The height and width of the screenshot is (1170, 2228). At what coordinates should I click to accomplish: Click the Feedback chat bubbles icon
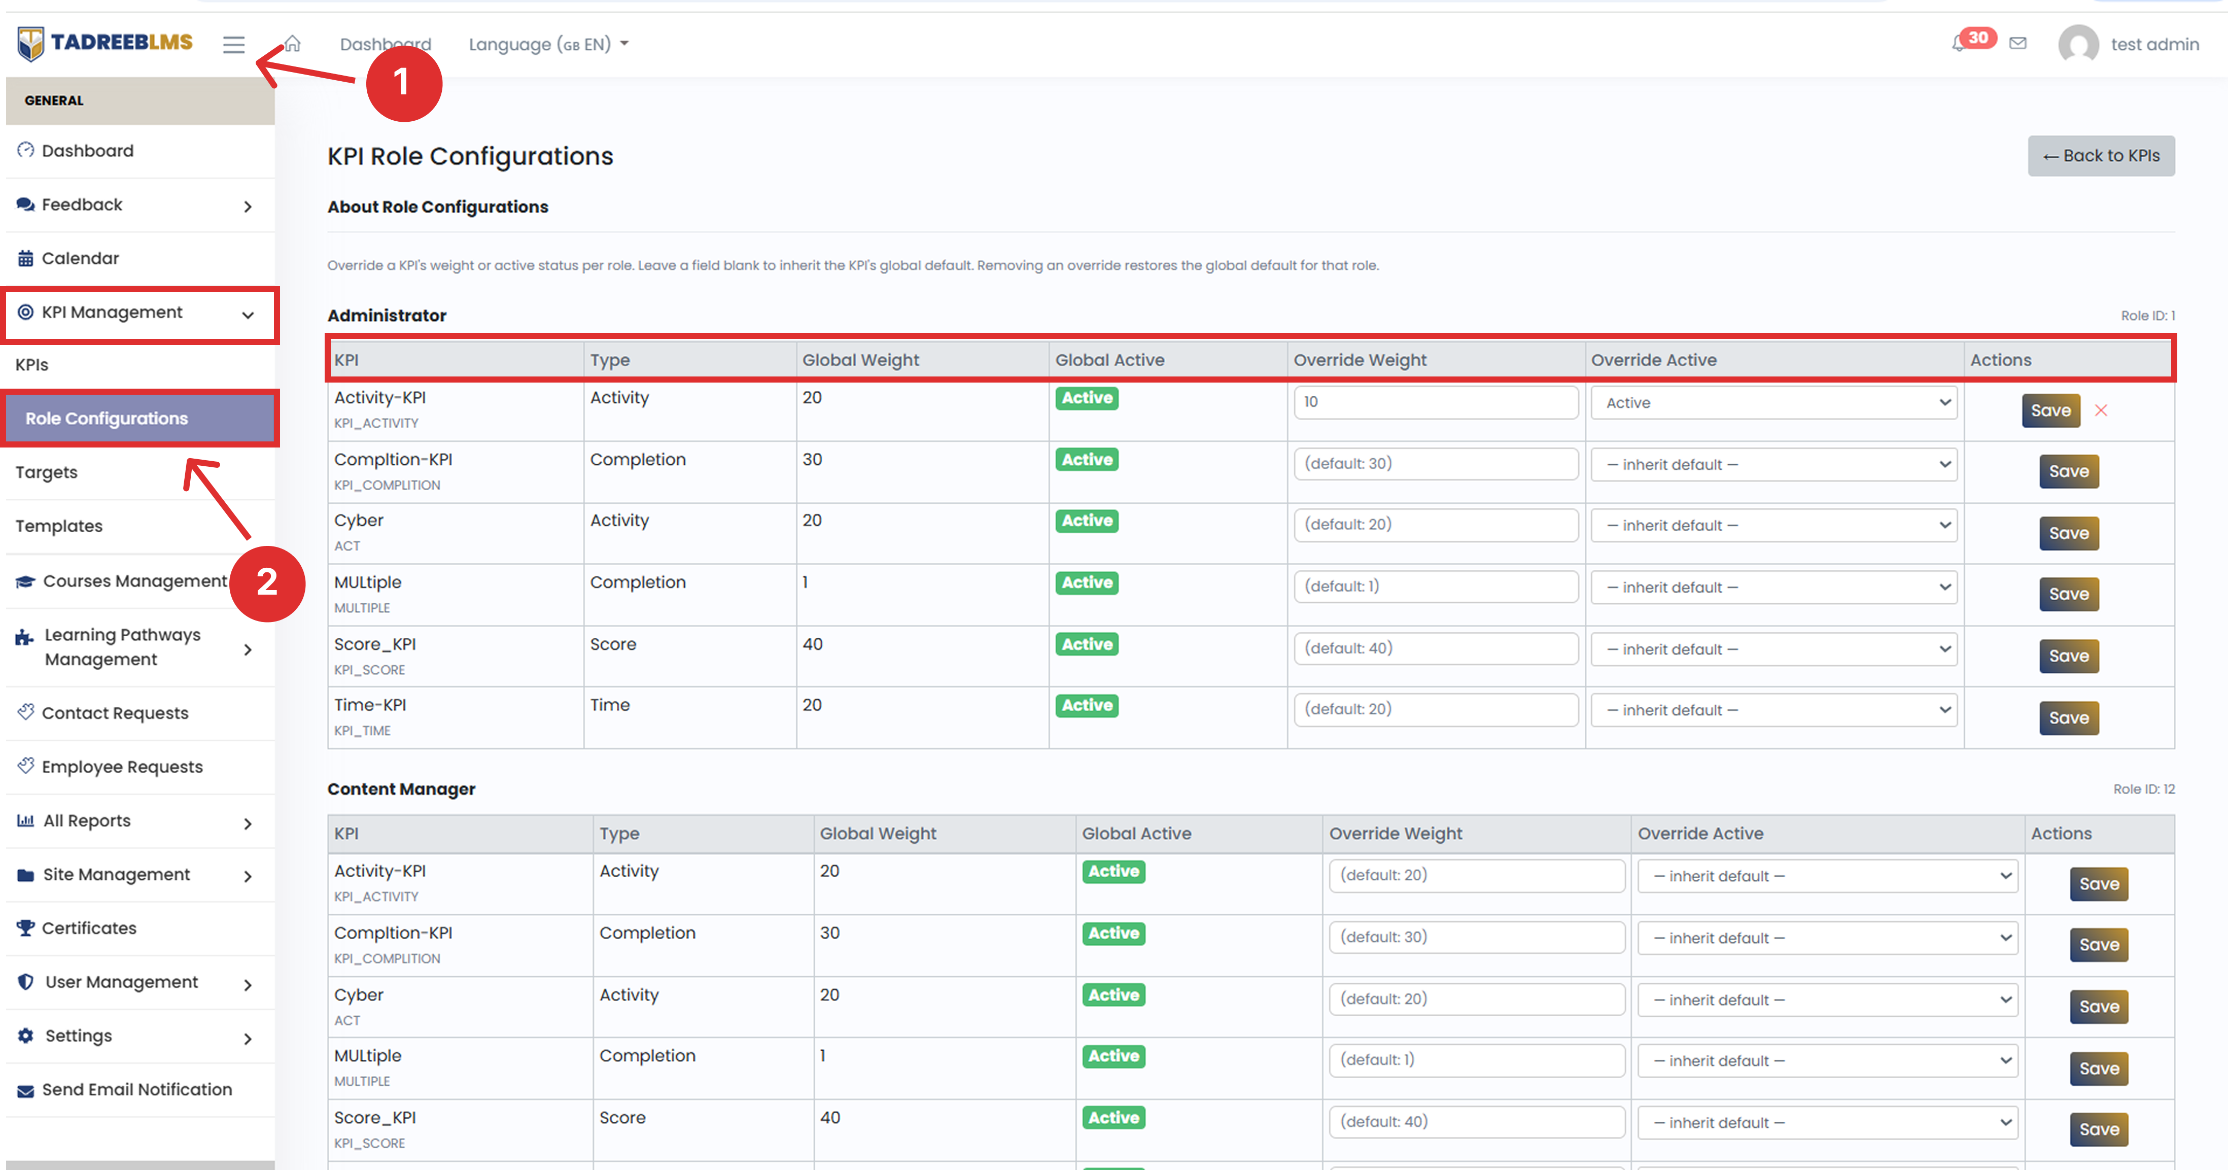click(x=26, y=204)
